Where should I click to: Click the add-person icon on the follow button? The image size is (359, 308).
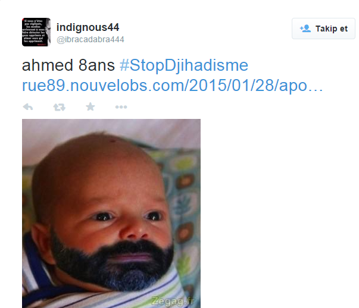pyautogui.click(x=305, y=29)
